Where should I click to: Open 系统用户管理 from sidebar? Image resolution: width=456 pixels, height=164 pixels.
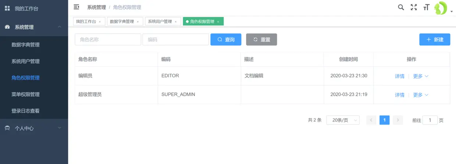click(x=34, y=61)
